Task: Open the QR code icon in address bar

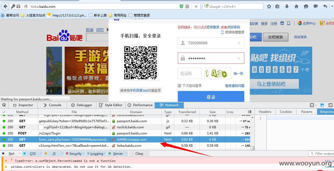Action: coord(187,6)
